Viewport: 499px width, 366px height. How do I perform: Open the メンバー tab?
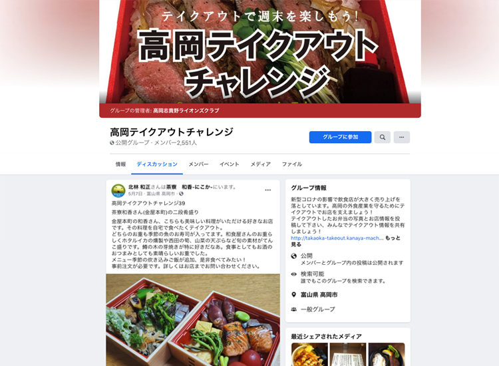click(x=198, y=164)
